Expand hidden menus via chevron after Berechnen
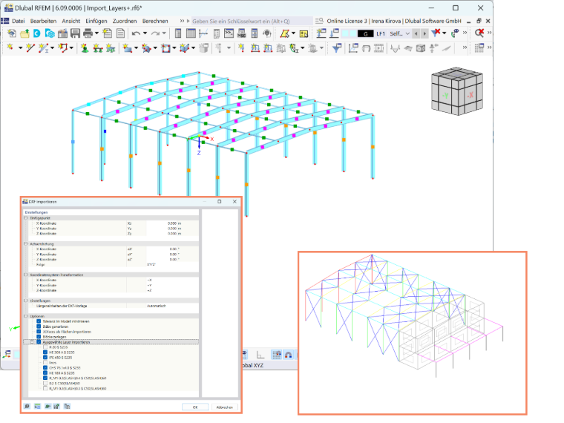Image resolution: width=564 pixels, height=423 pixels. coord(182,21)
